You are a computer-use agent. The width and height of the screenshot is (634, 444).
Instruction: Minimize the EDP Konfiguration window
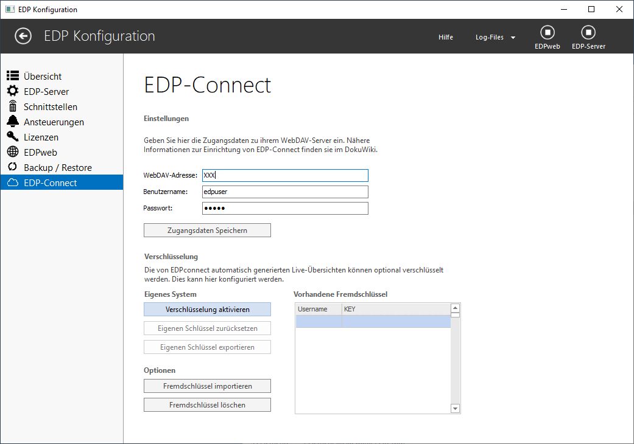click(565, 9)
